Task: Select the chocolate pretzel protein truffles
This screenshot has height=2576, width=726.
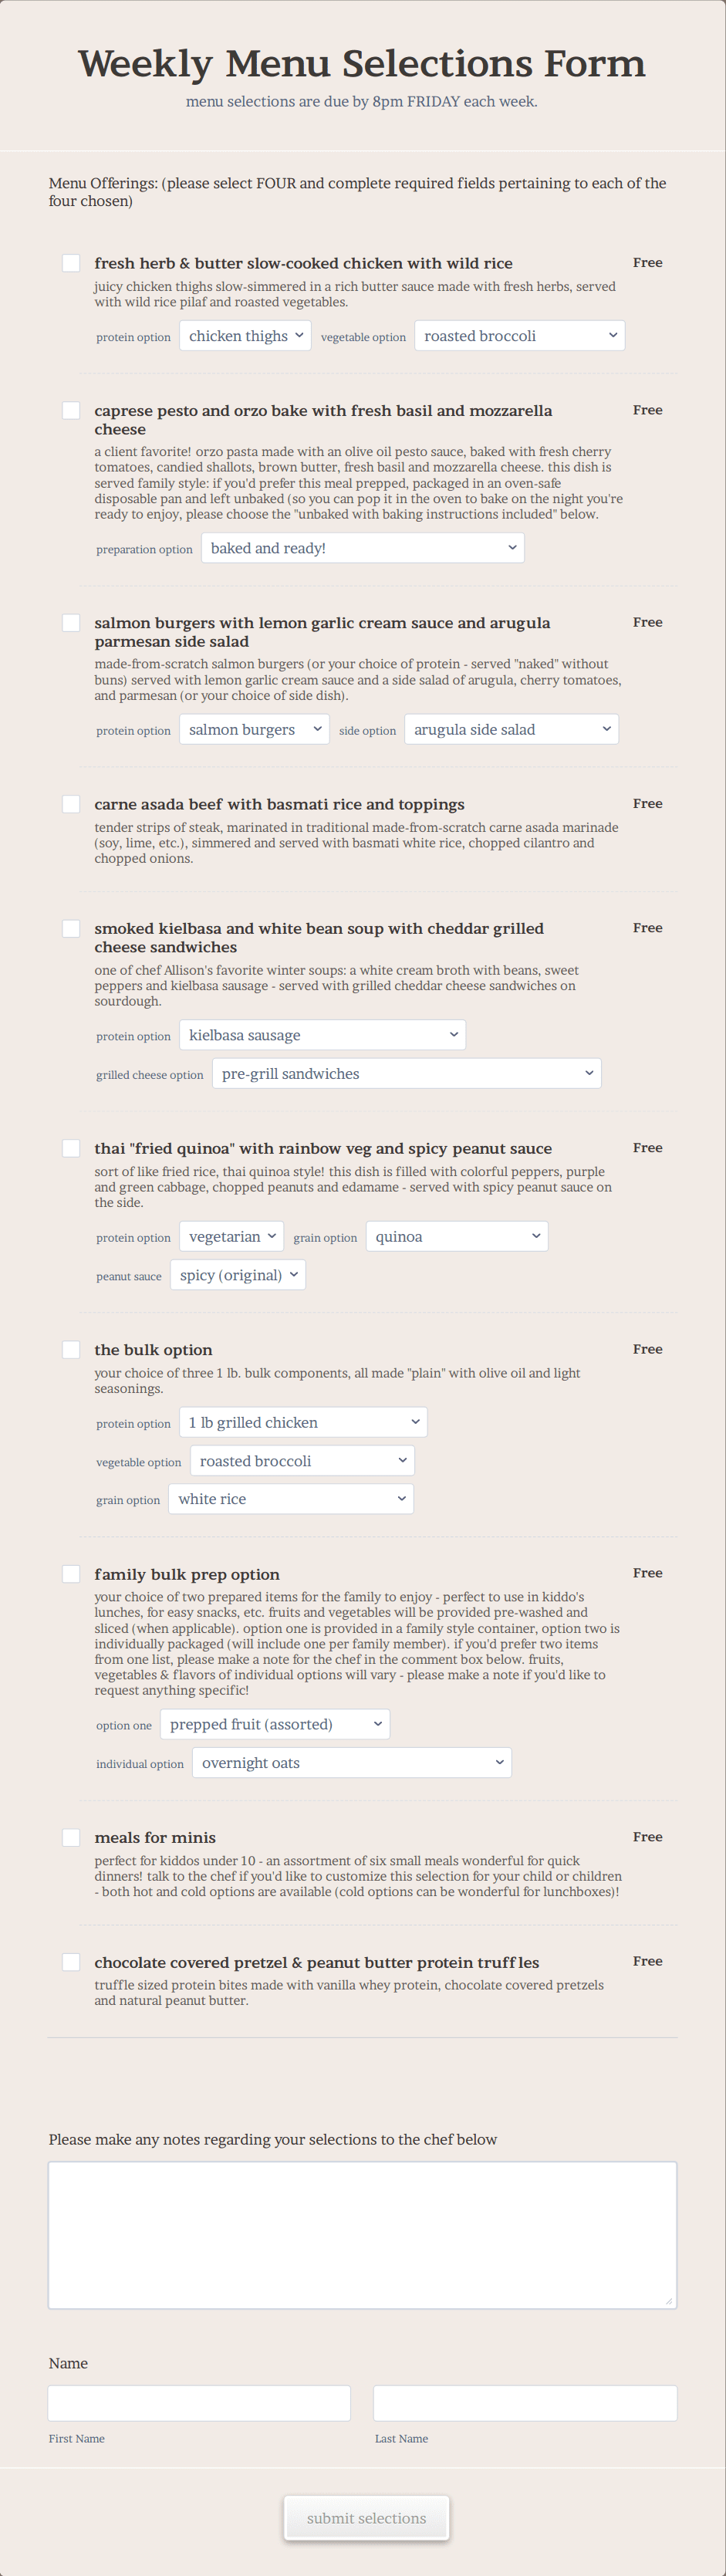Action: click(71, 1962)
